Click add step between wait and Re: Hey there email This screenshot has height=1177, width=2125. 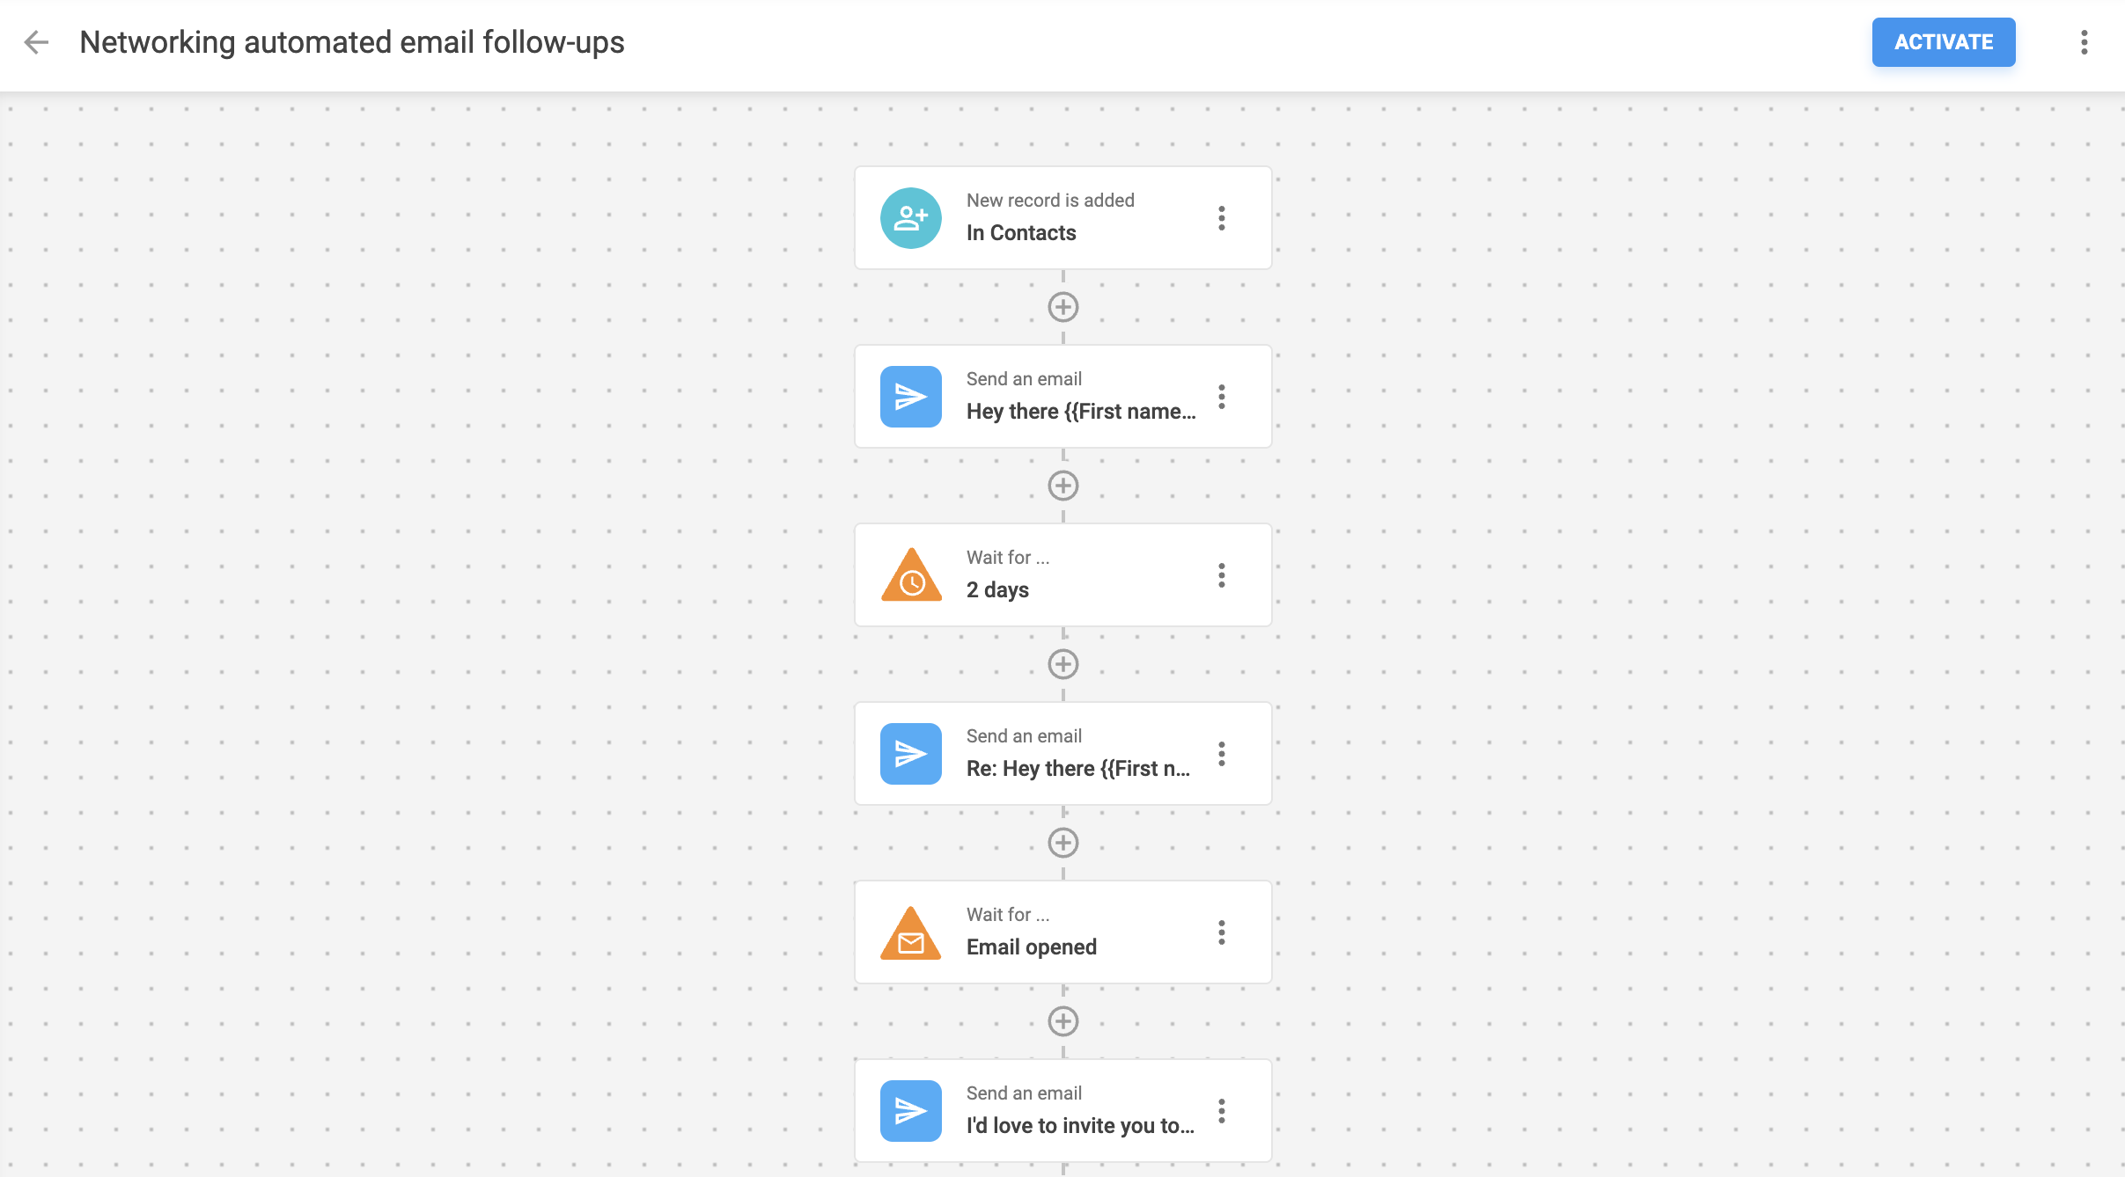click(x=1062, y=664)
